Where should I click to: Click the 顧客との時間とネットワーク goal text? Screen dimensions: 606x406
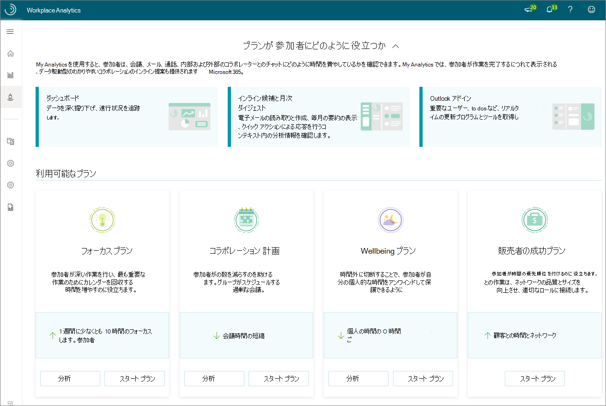[x=525, y=335]
